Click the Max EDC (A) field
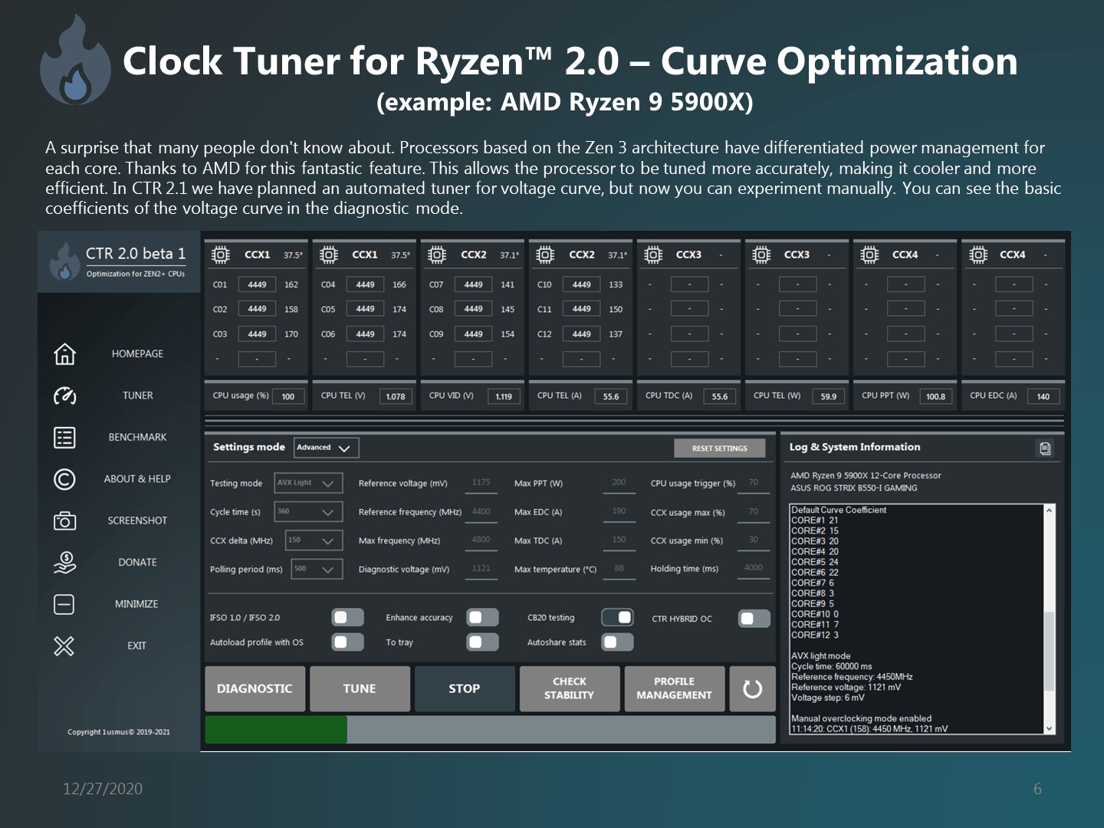Image resolution: width=1104 pixels, height=828 pixels. point(618,511)
